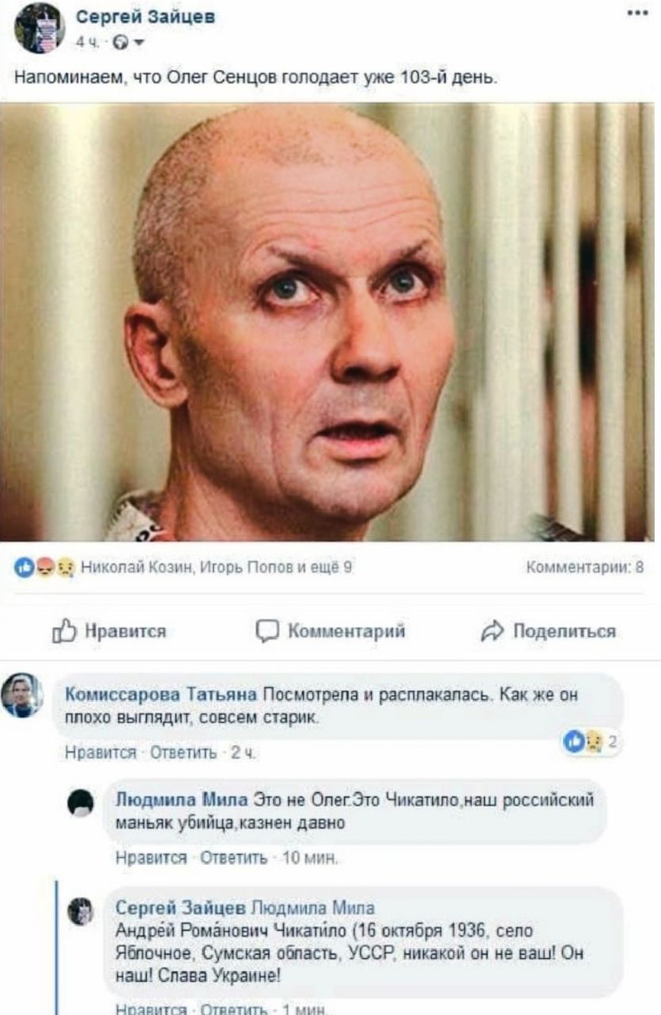Open the Комментарии: 8 link

(585, 566)
